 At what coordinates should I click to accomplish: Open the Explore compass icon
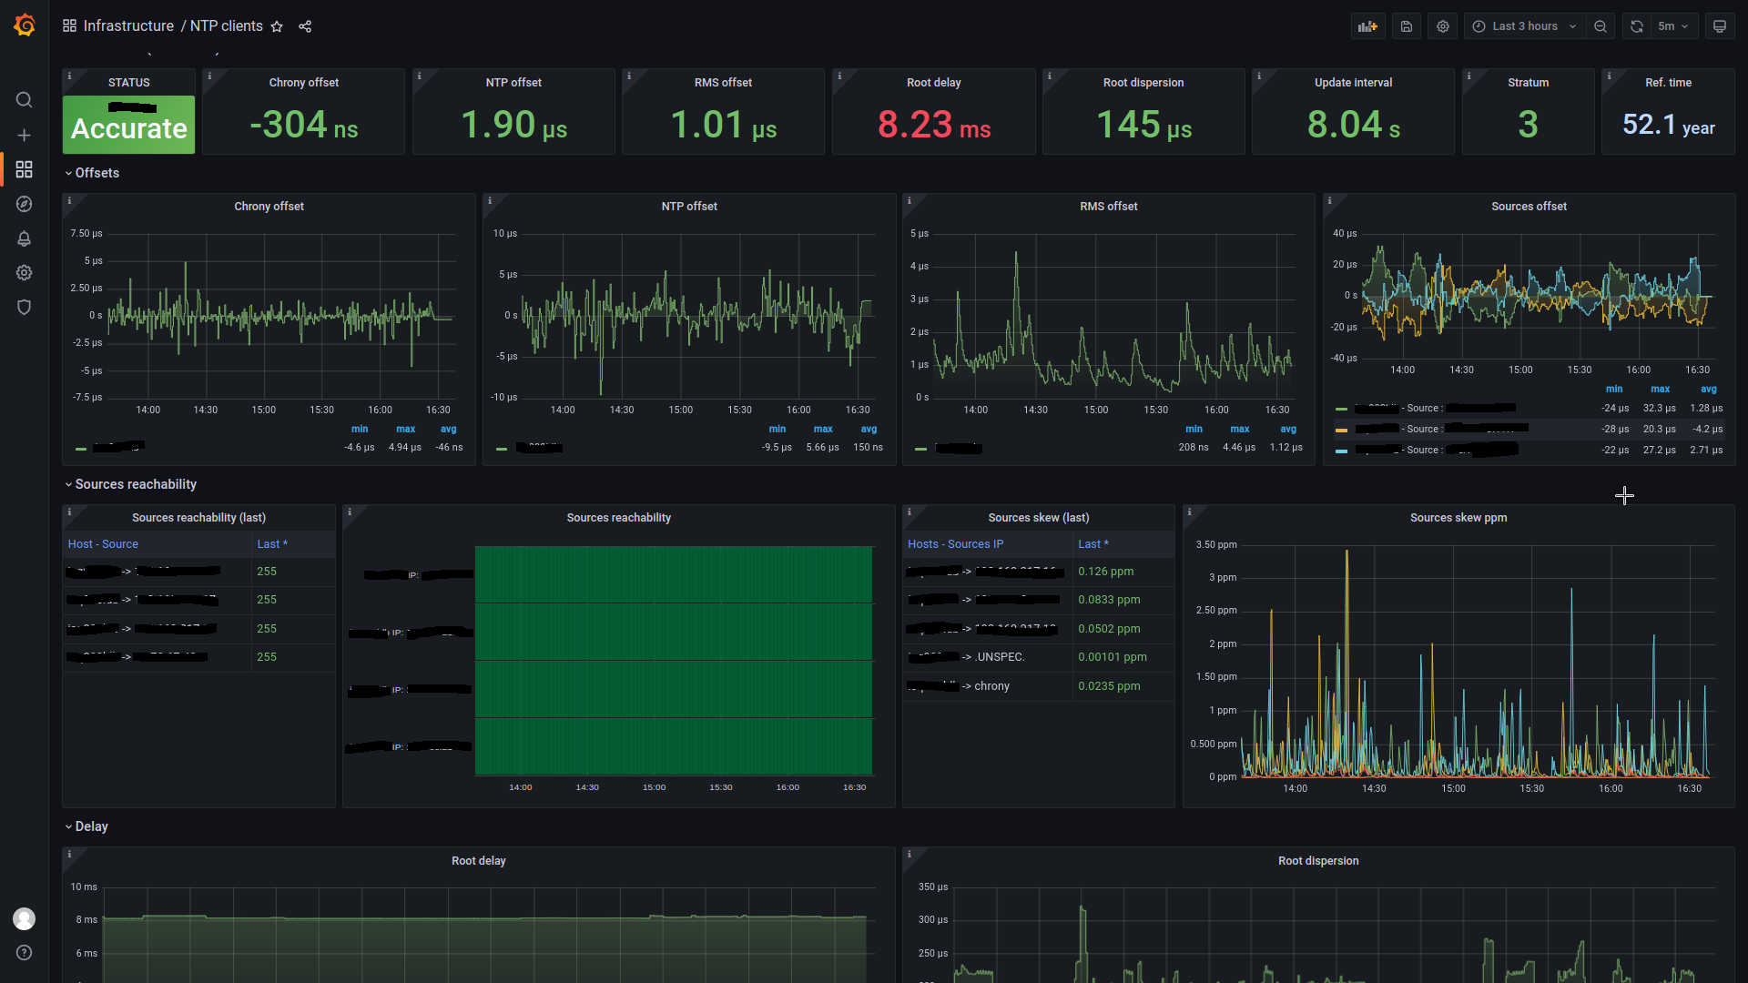tap(25, 204)
